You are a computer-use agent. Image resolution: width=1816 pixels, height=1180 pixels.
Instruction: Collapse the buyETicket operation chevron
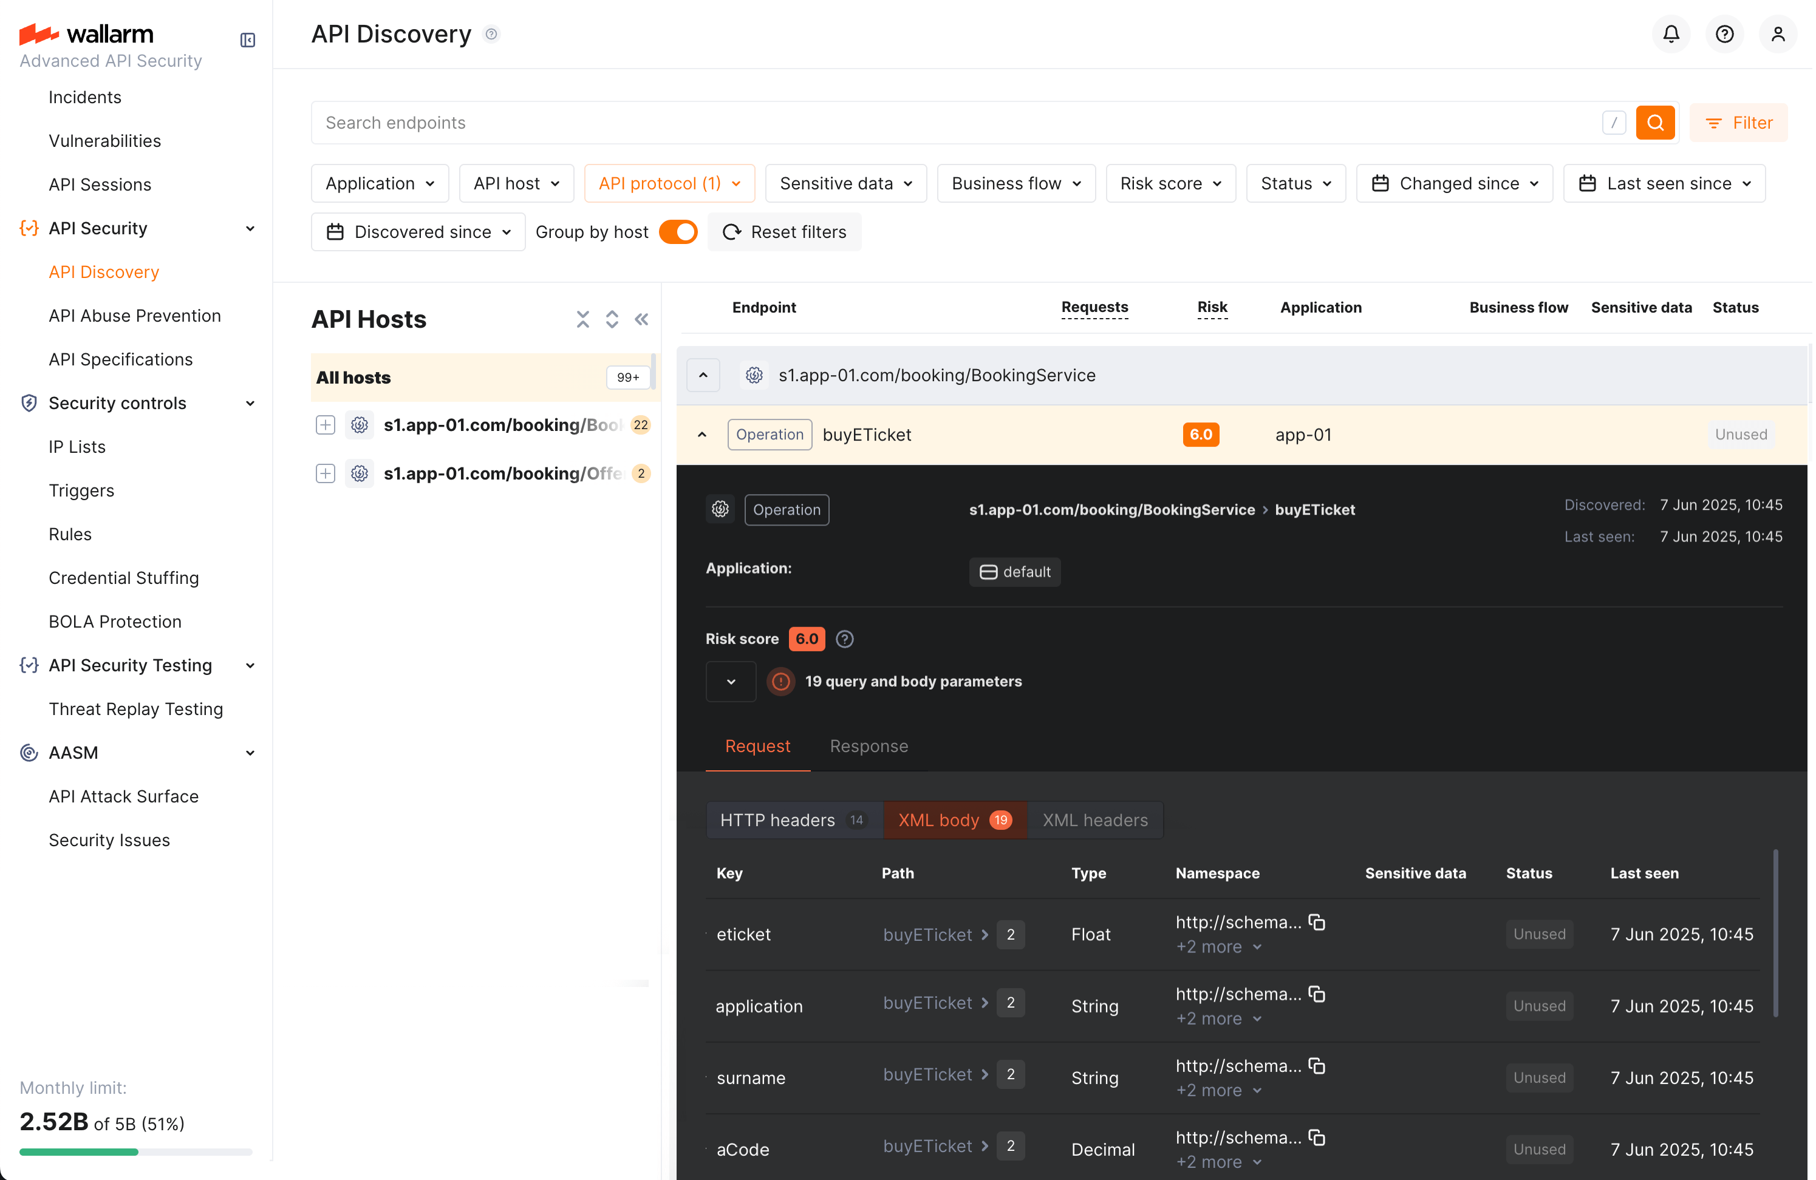[x=702, y=434]
